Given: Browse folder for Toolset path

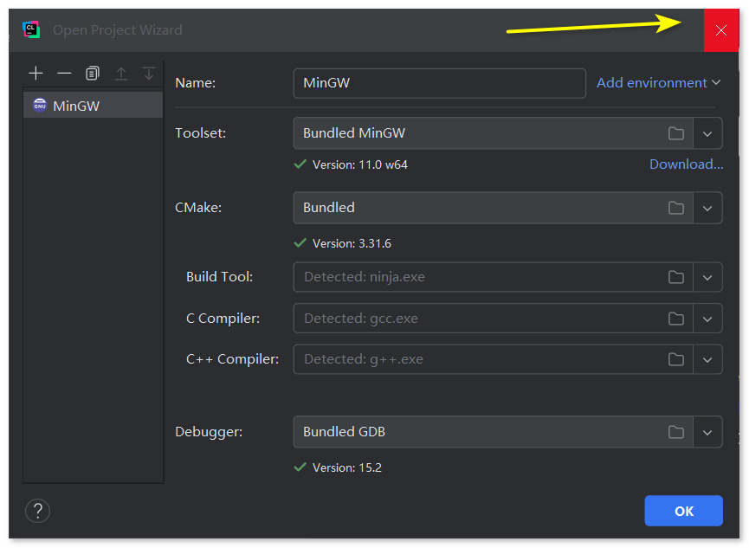Looking at the screenshot, I should click(676, 133).
